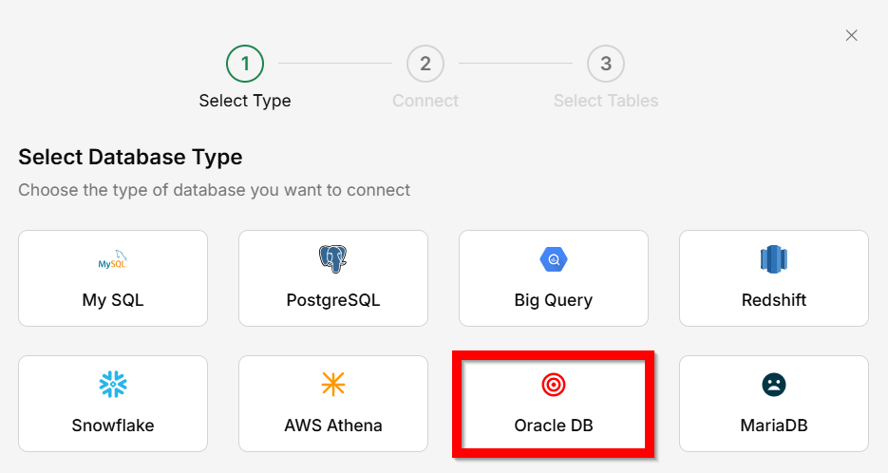Go to step 3 circle
Screen dimensions: 888x473
606,64
